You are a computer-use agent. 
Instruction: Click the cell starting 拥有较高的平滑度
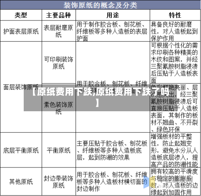[x=175, y=182]
